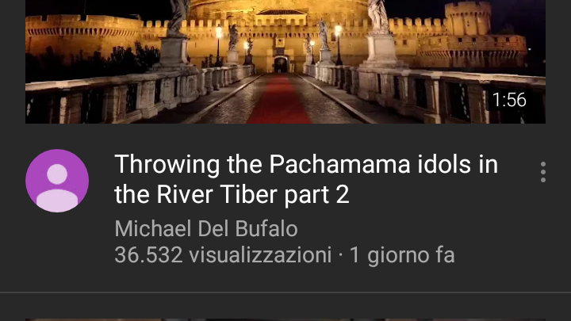Play the Castel Sant'Angelo video thumbnail
This screenshot has height=321, width=571.
tap(285, 62)
